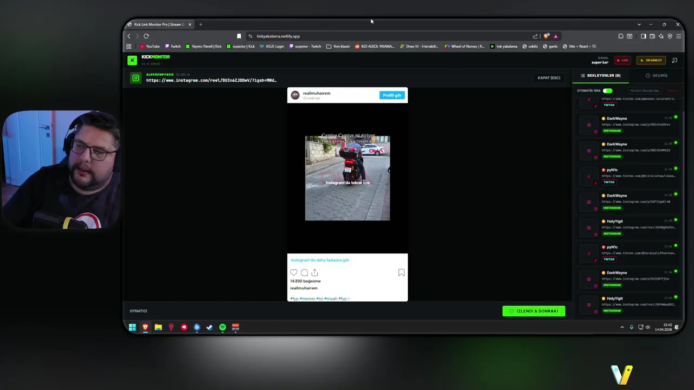Click the #fyp #memes #lol hashtags line
The height and width of the screenshot is (390, 694).
pyautogui.click(x=320, y=298)
